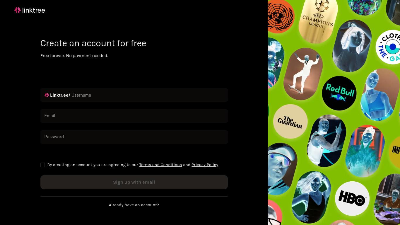Click the Linktree logo in the header

coord(30,10)
